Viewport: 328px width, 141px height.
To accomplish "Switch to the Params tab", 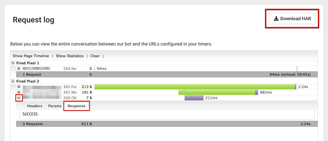I will click(55, 106).
